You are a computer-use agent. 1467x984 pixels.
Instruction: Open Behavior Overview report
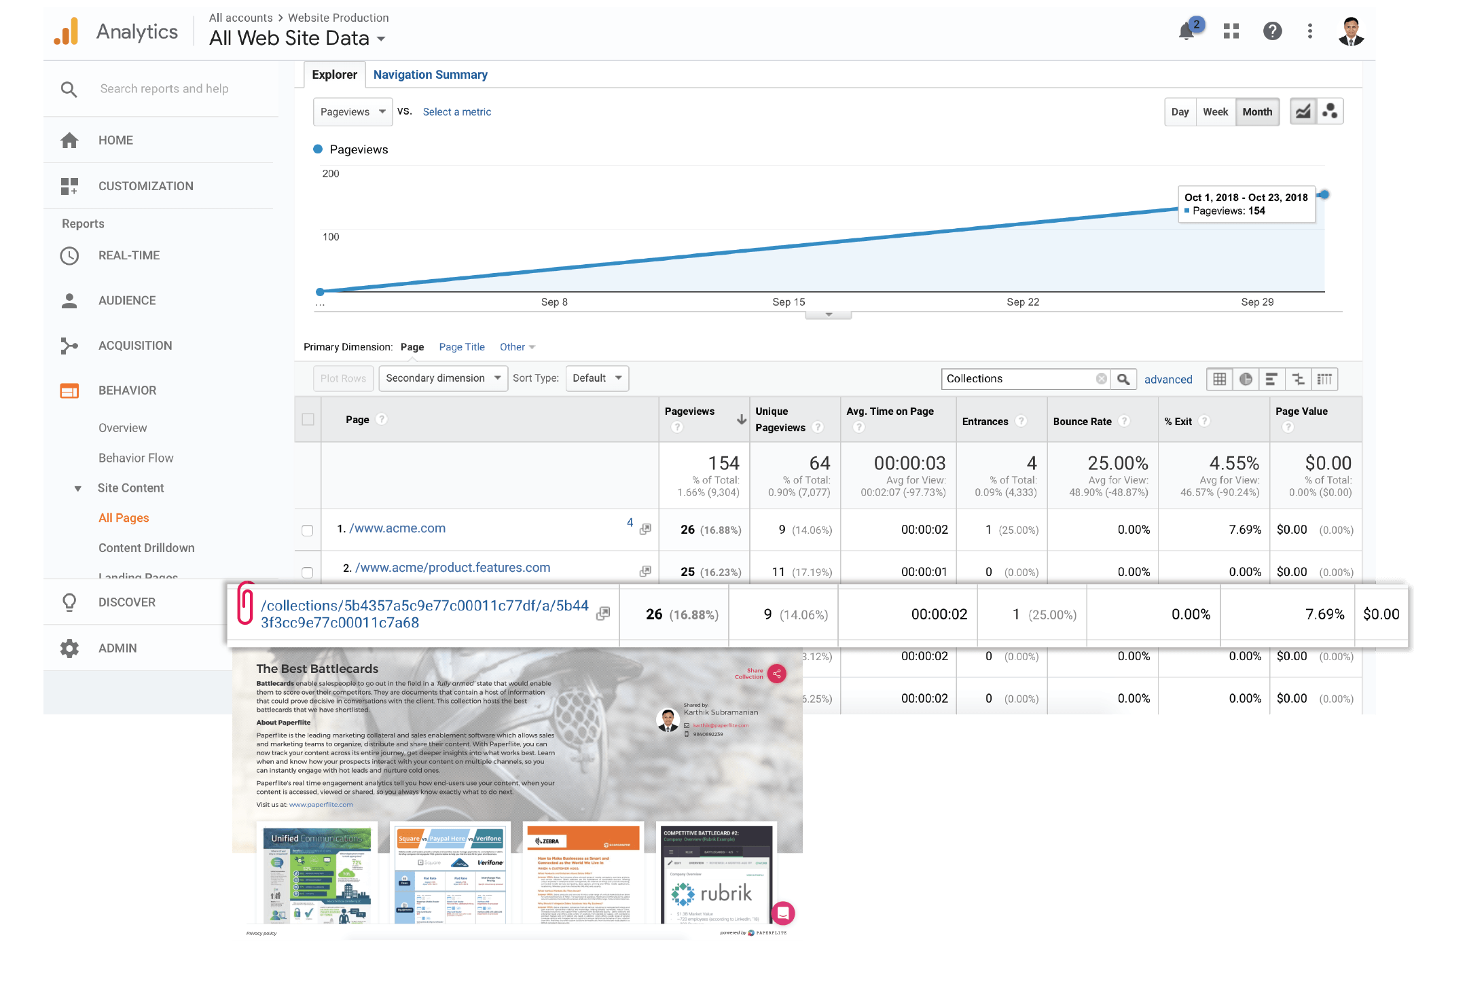(122, 428)
